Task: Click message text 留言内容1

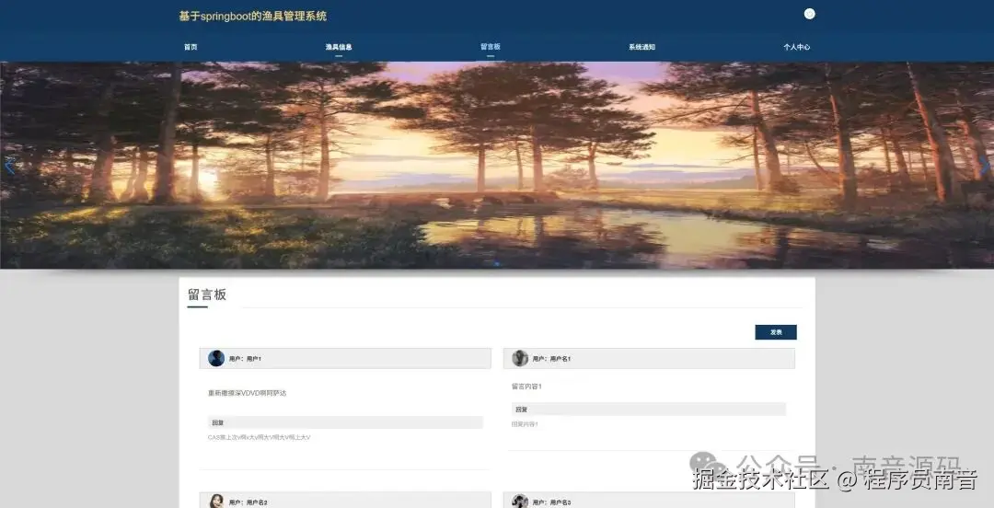Action: point(526,387)
